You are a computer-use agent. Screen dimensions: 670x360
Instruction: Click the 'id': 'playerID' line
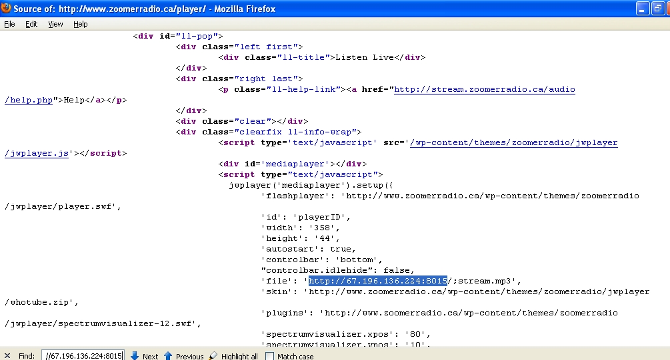[x=306, y=217]
